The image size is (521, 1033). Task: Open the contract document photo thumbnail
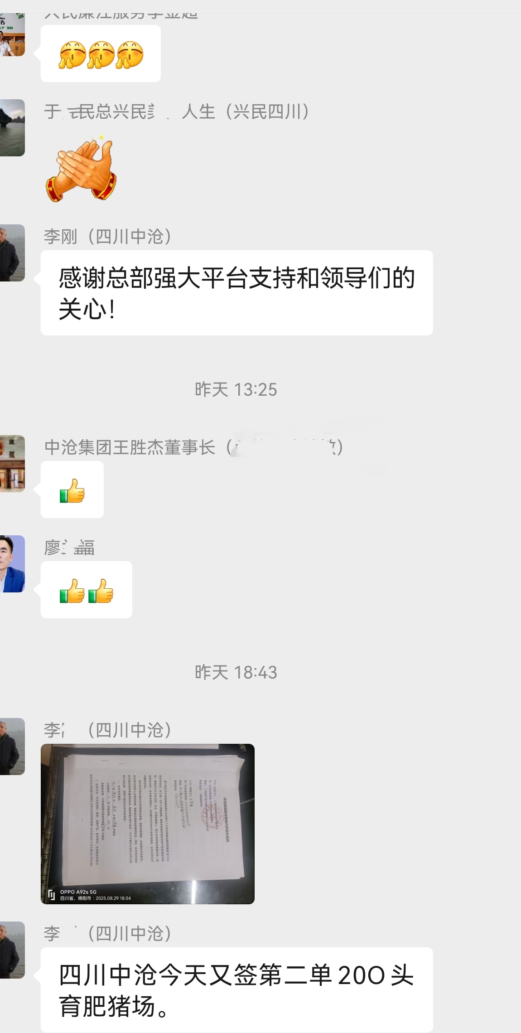pos(148,824)
